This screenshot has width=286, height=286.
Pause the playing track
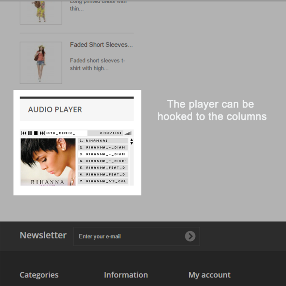point(30,133)
